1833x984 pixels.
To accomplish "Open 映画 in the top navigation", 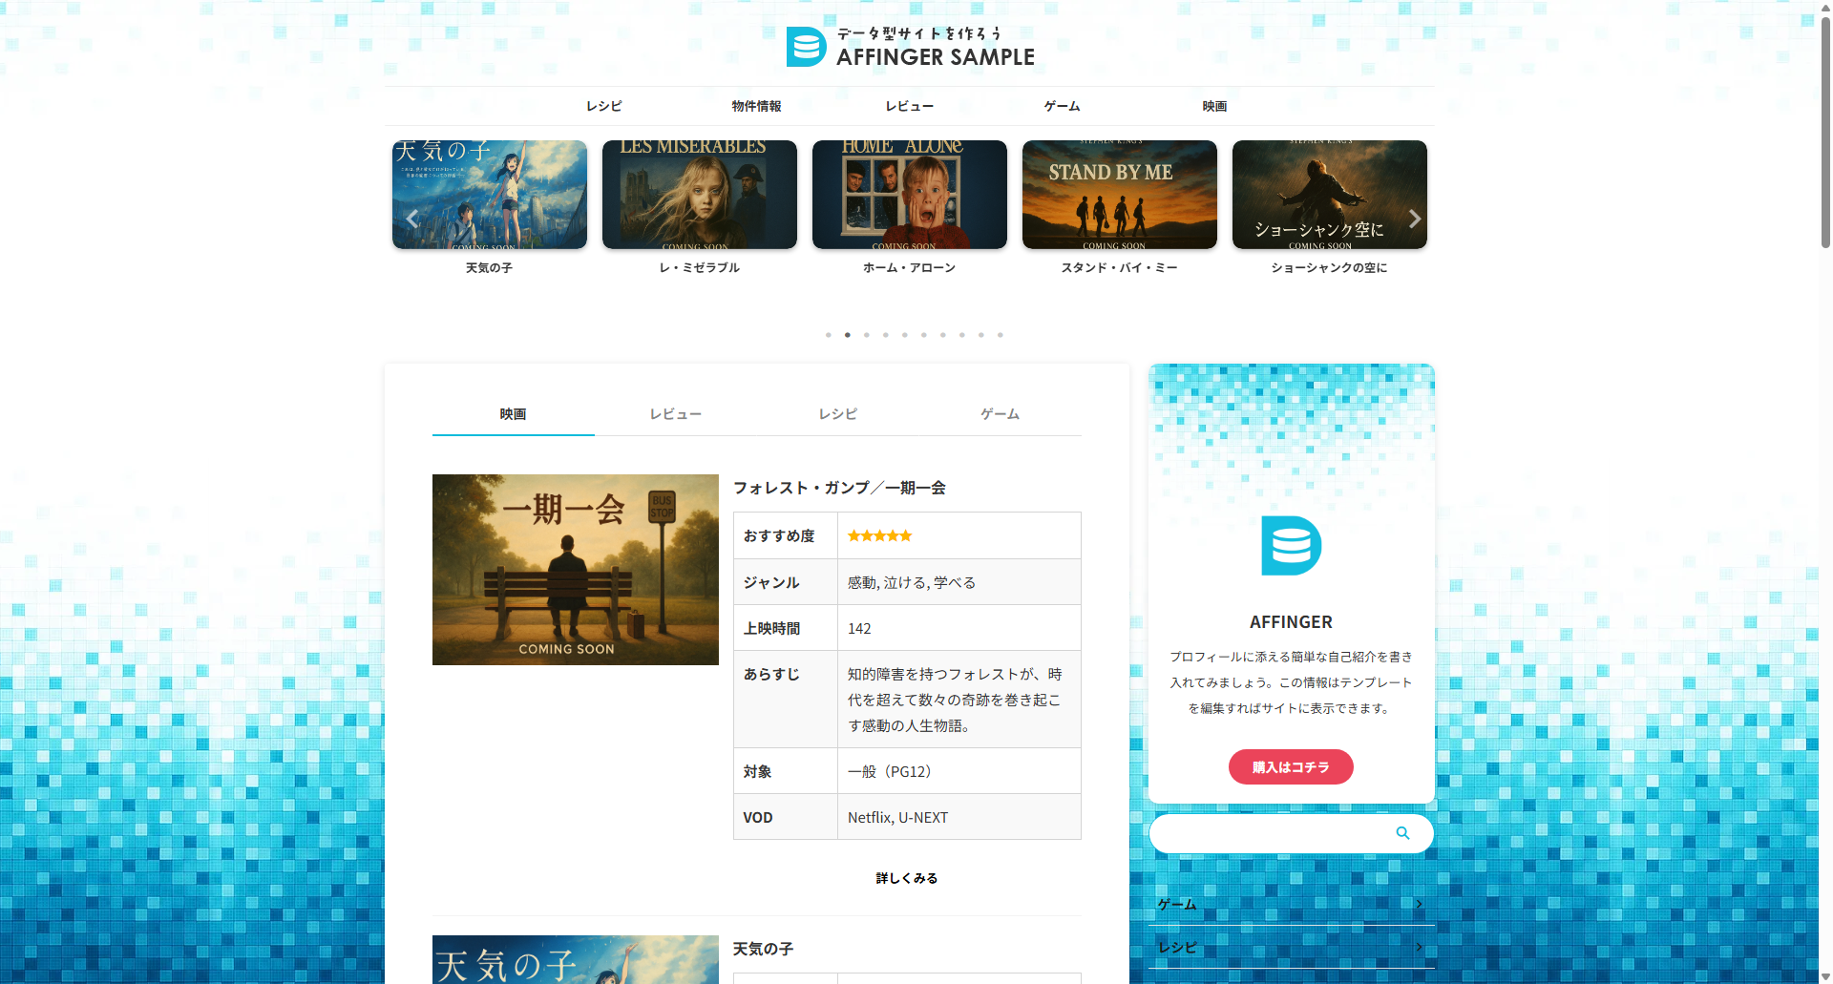I will click(1215, 106).
